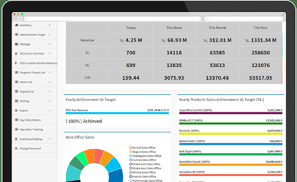Click the Today column header
The width and height of the screenshot is (297, 182).
point(131,28)
